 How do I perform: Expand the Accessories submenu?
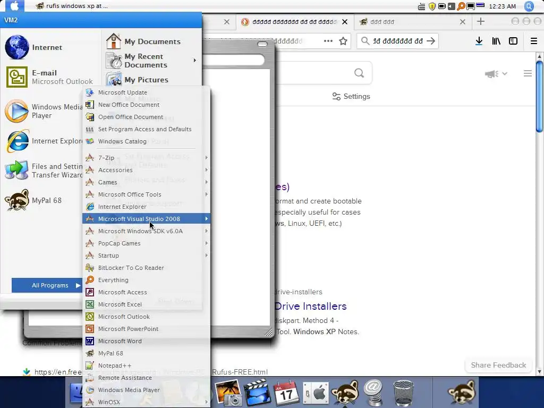coord(146,169)
